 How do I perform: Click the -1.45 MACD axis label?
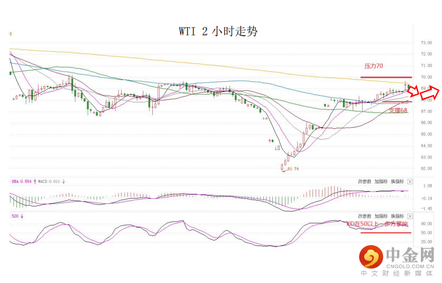tap(427, 209)
